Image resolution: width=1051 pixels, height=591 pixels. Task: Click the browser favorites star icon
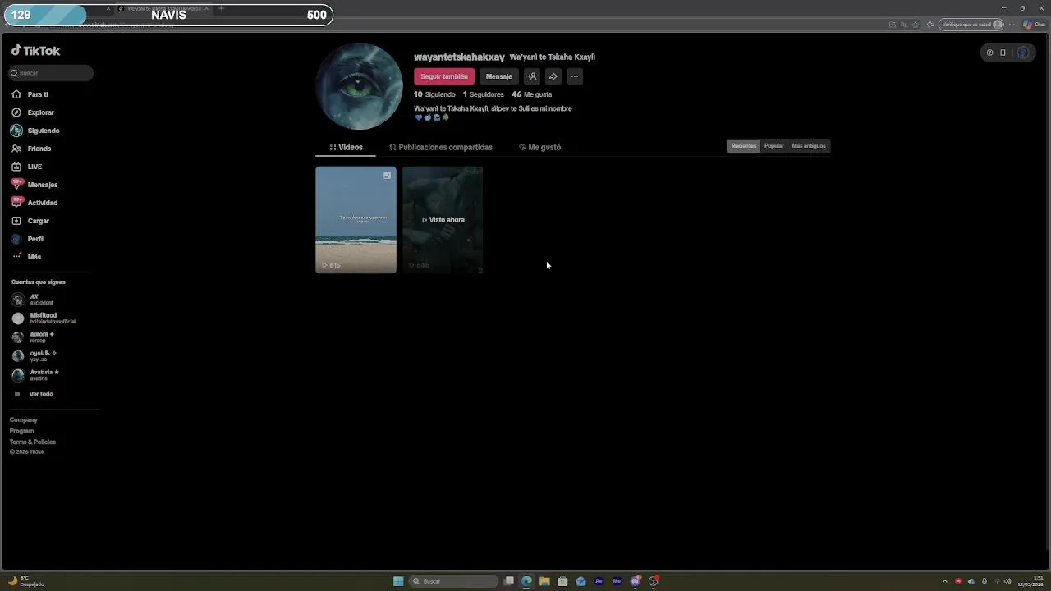pos(916,25)
